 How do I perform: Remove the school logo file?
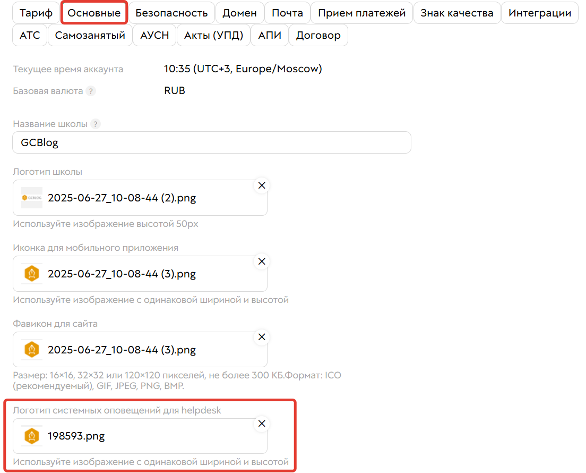[262, 185]
